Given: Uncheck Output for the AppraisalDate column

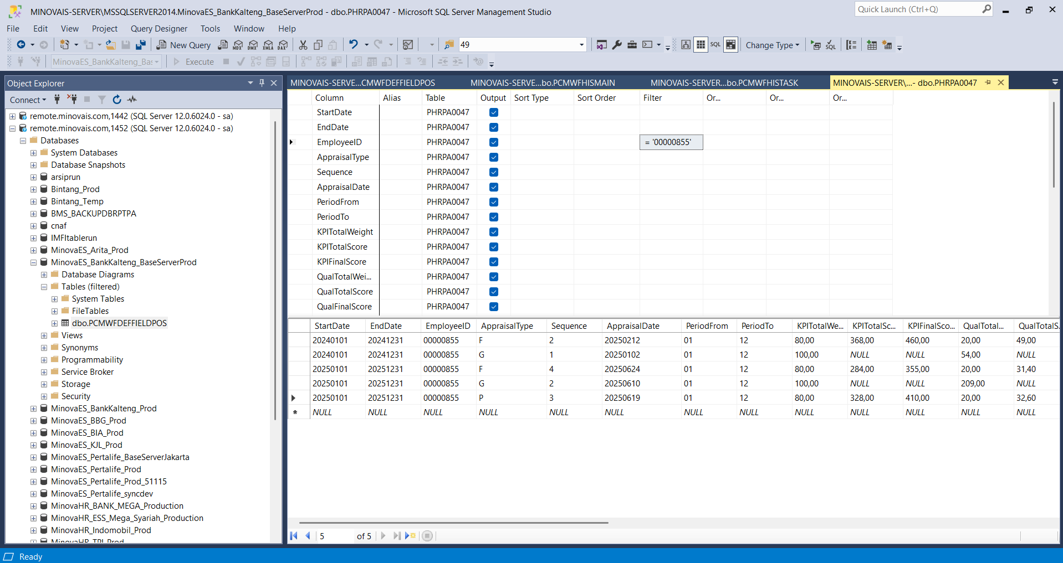Looking at the screenshot, I should [x=494, y=187].
